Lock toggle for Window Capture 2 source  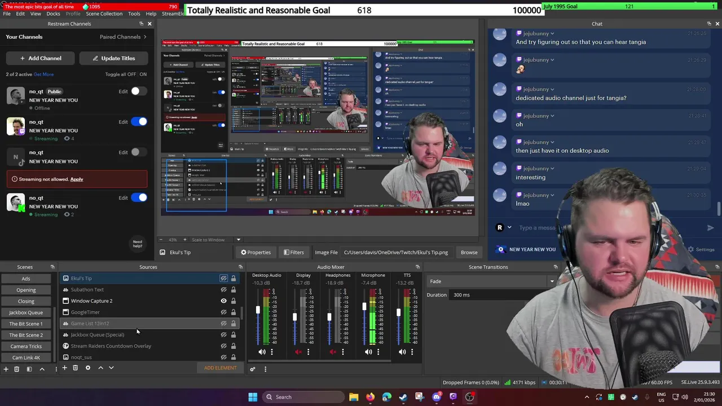pos(233,301)
